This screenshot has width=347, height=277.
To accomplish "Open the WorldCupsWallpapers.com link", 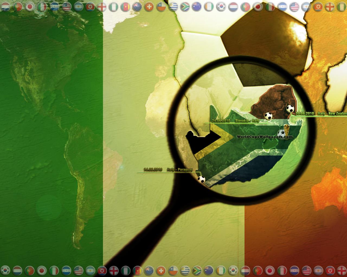I will pos(264,137).
